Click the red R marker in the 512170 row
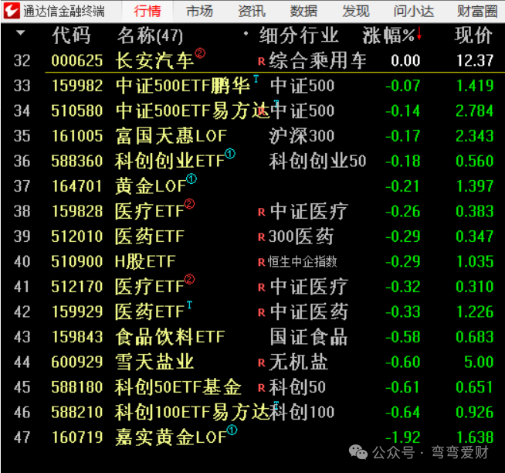The image size is (505, 473). [262, 288]
